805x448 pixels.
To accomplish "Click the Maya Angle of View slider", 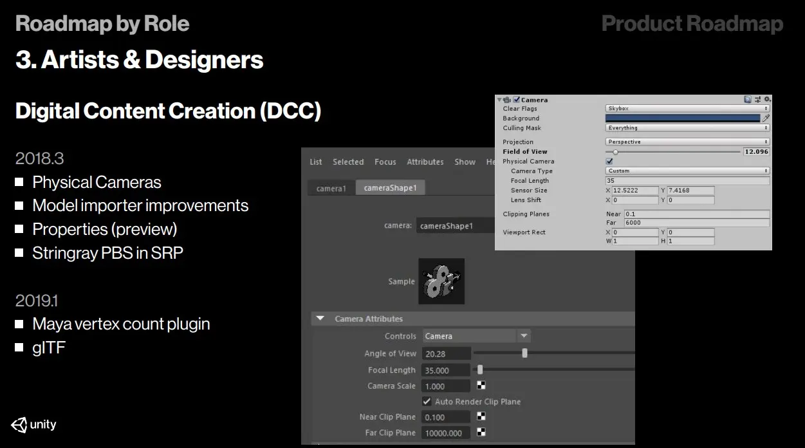I will pos(553,353).
